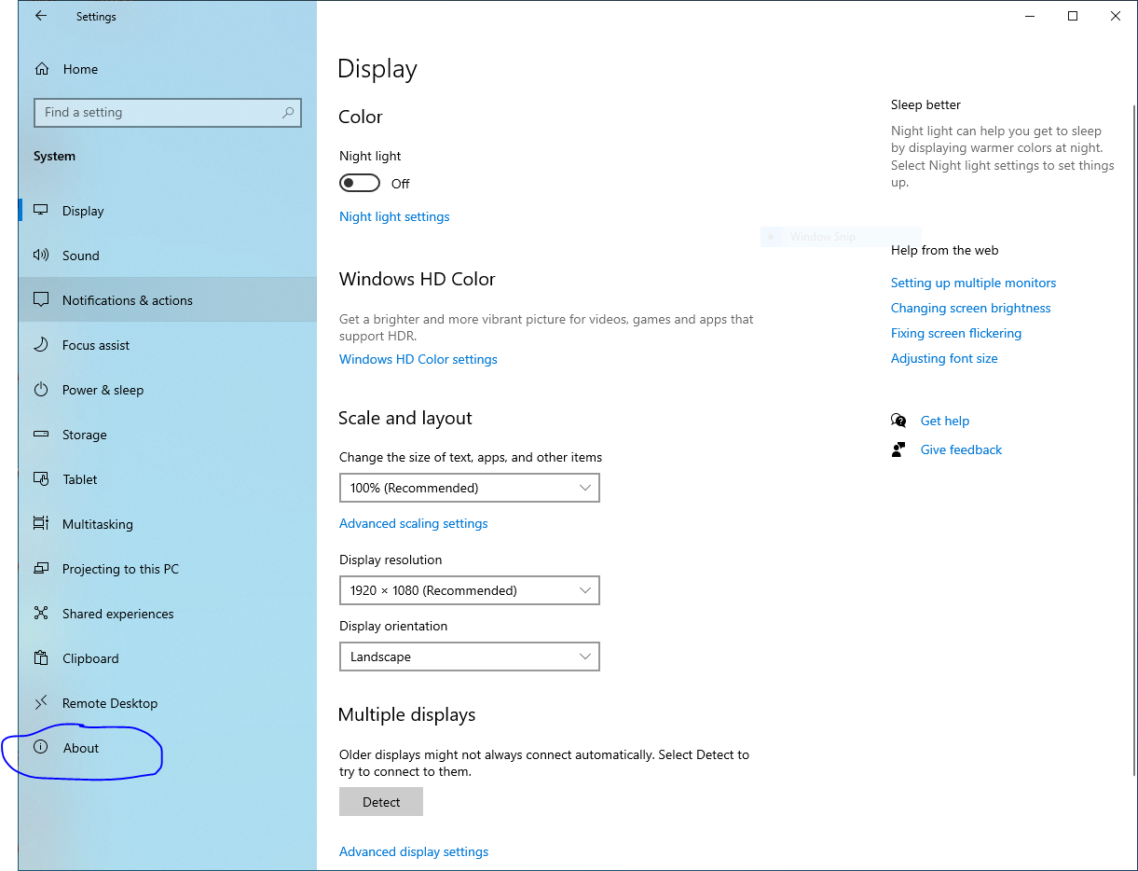Click the search magnifier icon
Screen dimensions: 1138x871
tap(288, 112)
